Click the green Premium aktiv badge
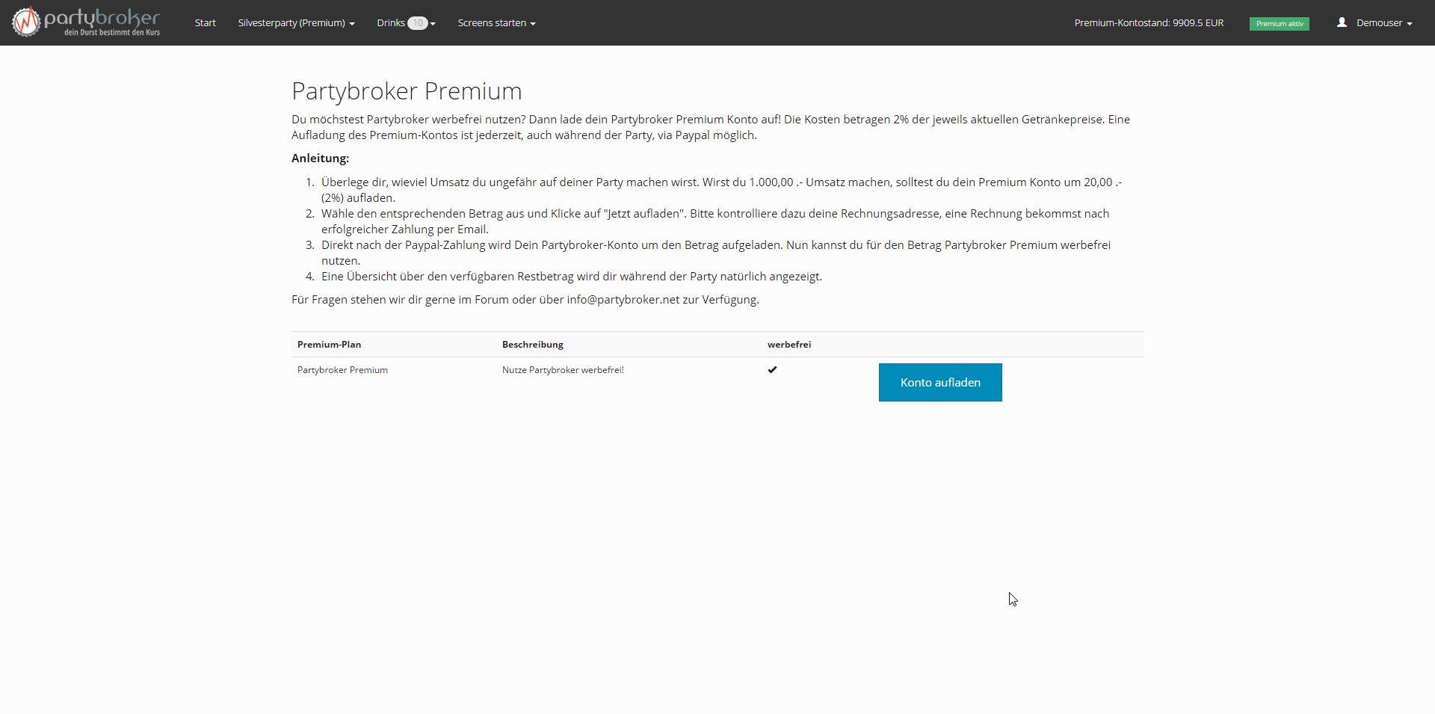 pos(1279,24)
